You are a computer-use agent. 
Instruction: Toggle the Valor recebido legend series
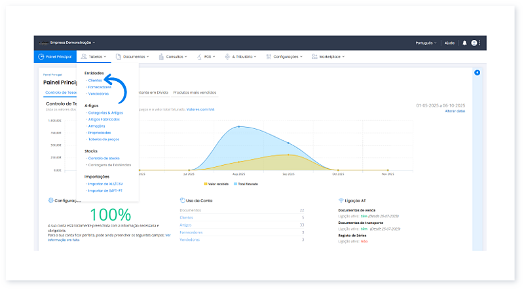pos(216,184)
